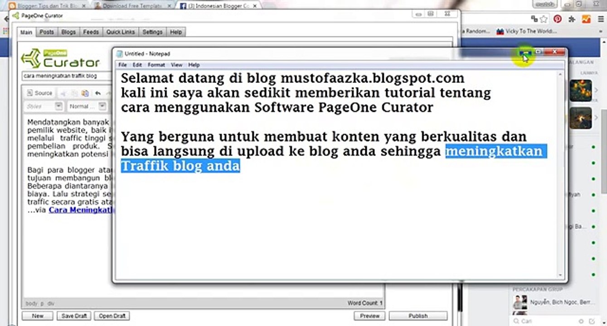Screen dimensions: 607x326
Task: Click the Notepad scrollbar up arrow
Action: pos(560,74)
